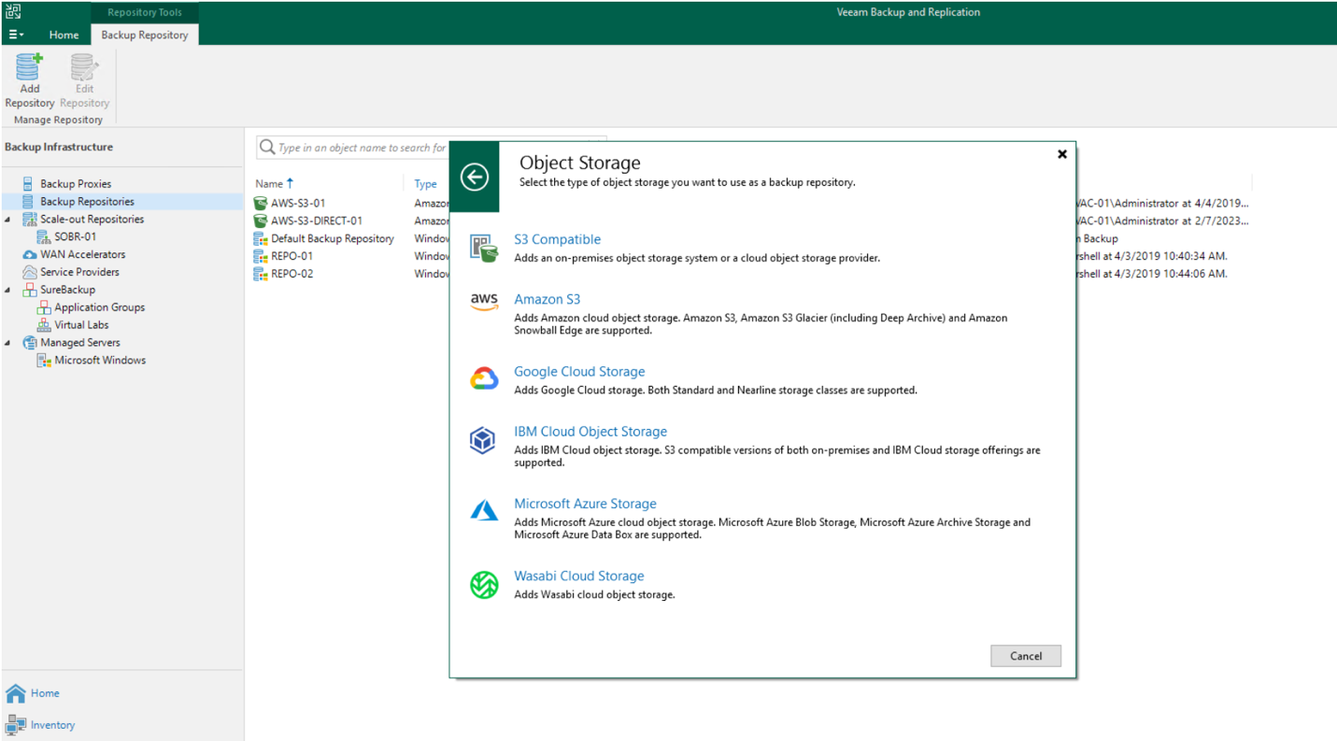The image size is (1337, 741).
Task: Select Service Providers tree node
Action: [79, 272]
